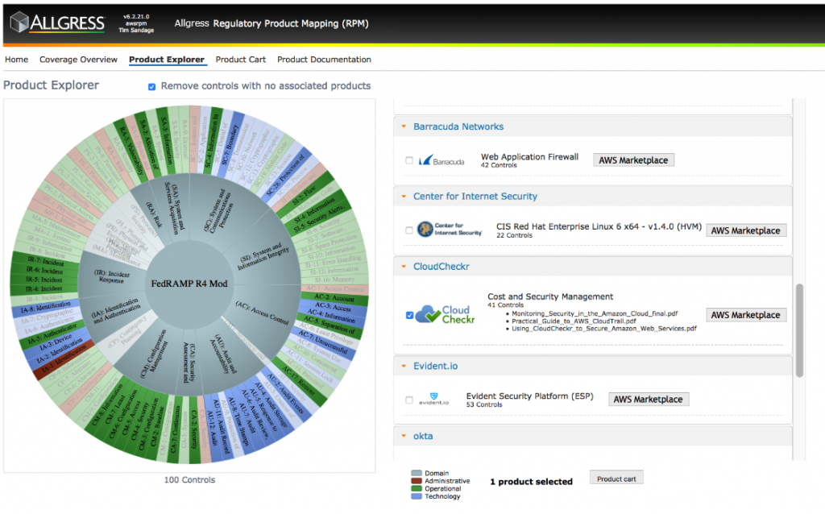This screenshot has width=825, height=514.
Task: Click the Product cart button
Action: 616,479
